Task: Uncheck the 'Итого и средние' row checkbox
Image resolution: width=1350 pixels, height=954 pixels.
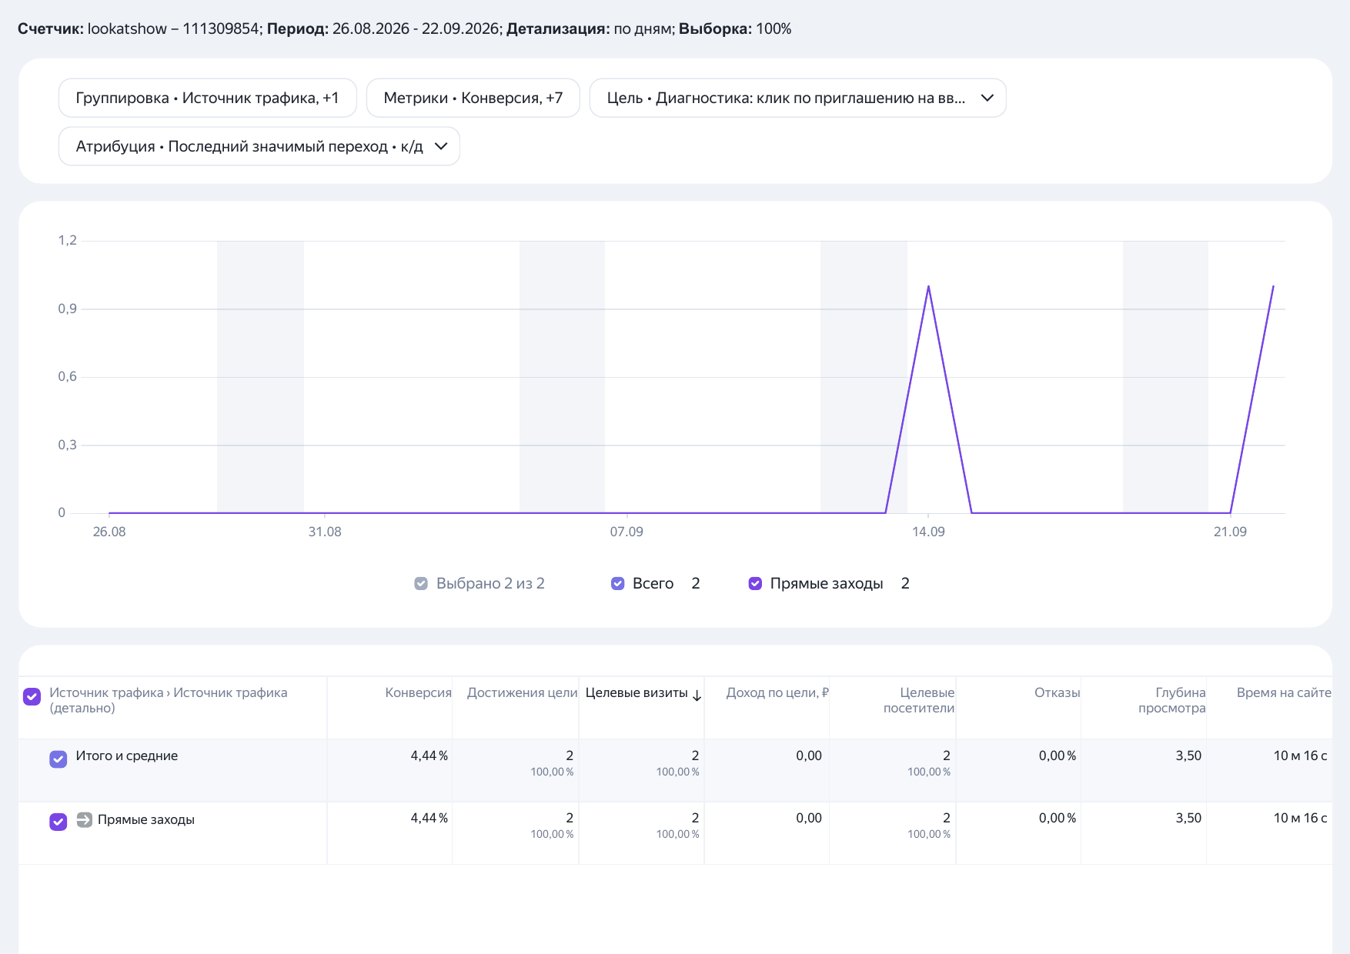Action: pos(58,759)
